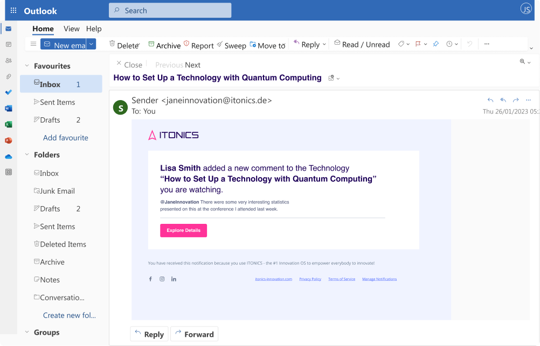540x346 pixels.
Task: Open the ITONICS LinkedIn icon
Action: [174, 279]
